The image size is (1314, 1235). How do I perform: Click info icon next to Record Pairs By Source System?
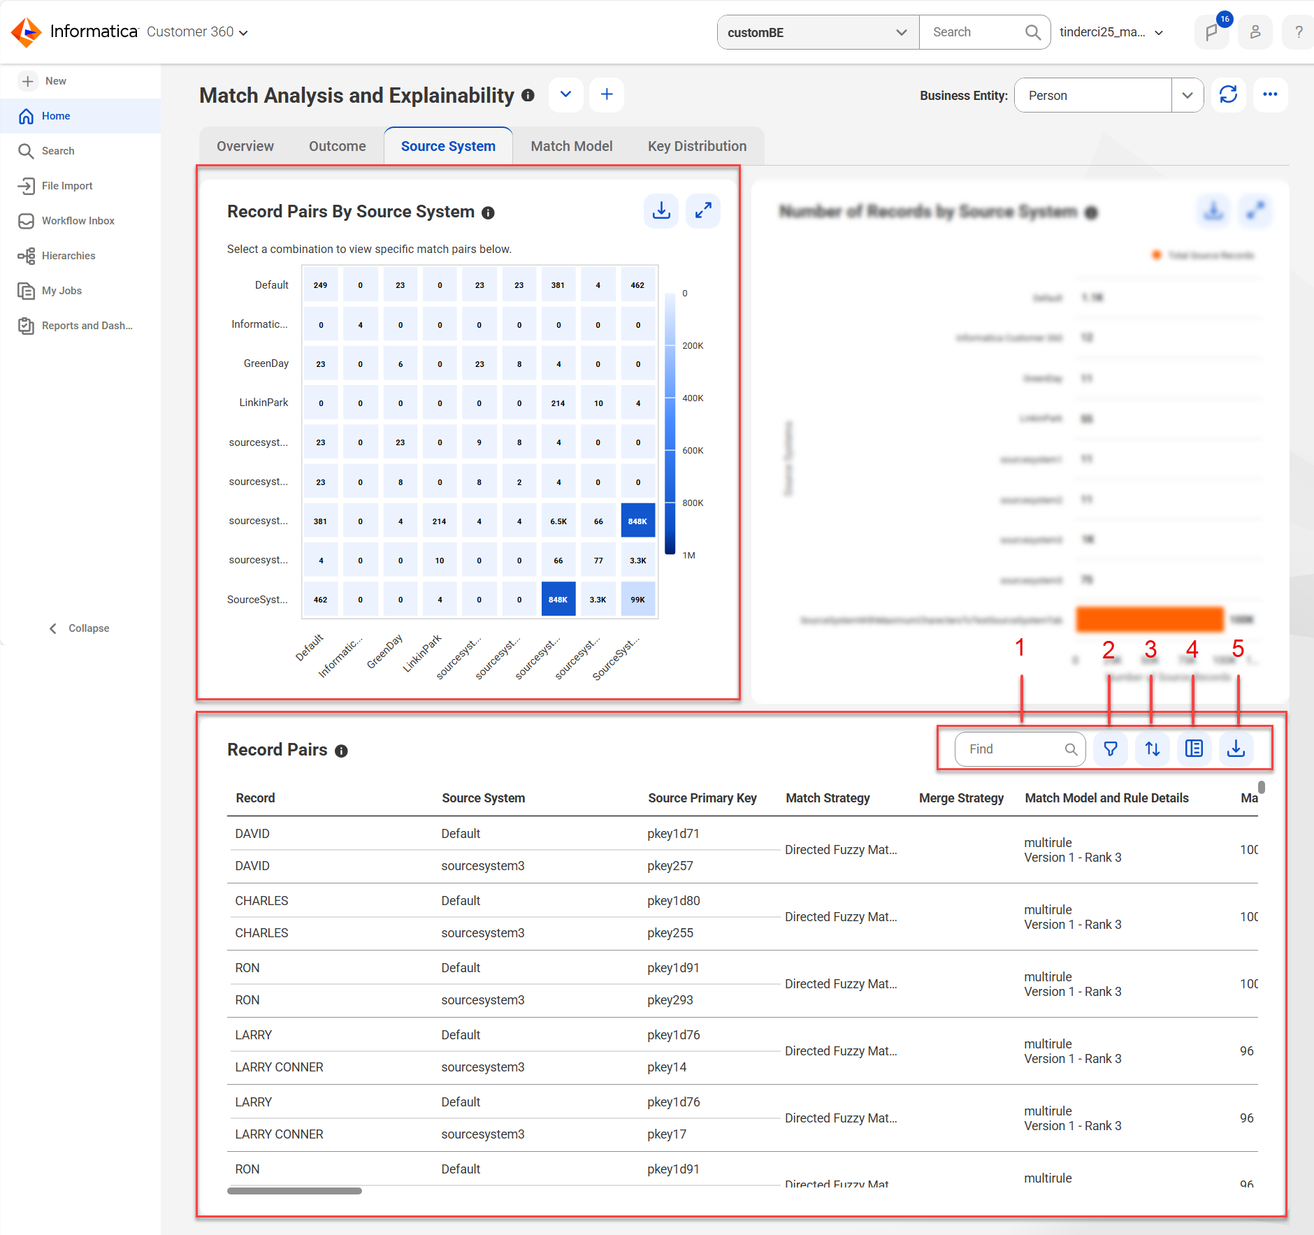(488, 213)
